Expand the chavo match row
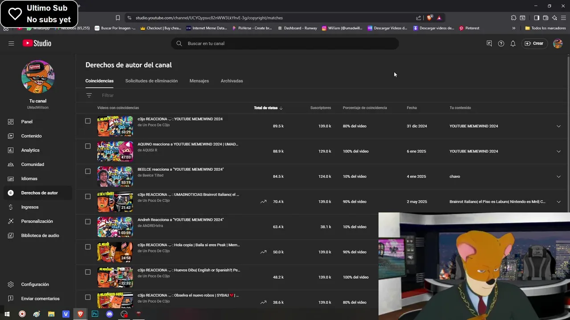The image size is (570, 320). point(558,176)
